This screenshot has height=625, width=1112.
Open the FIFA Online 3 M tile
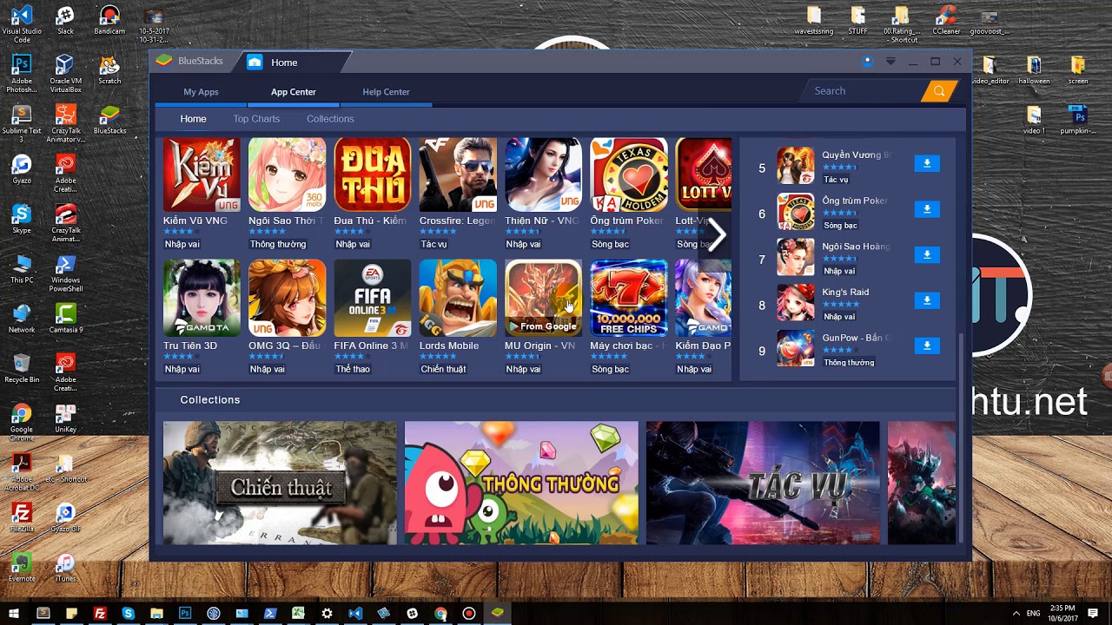click(372, 298)
